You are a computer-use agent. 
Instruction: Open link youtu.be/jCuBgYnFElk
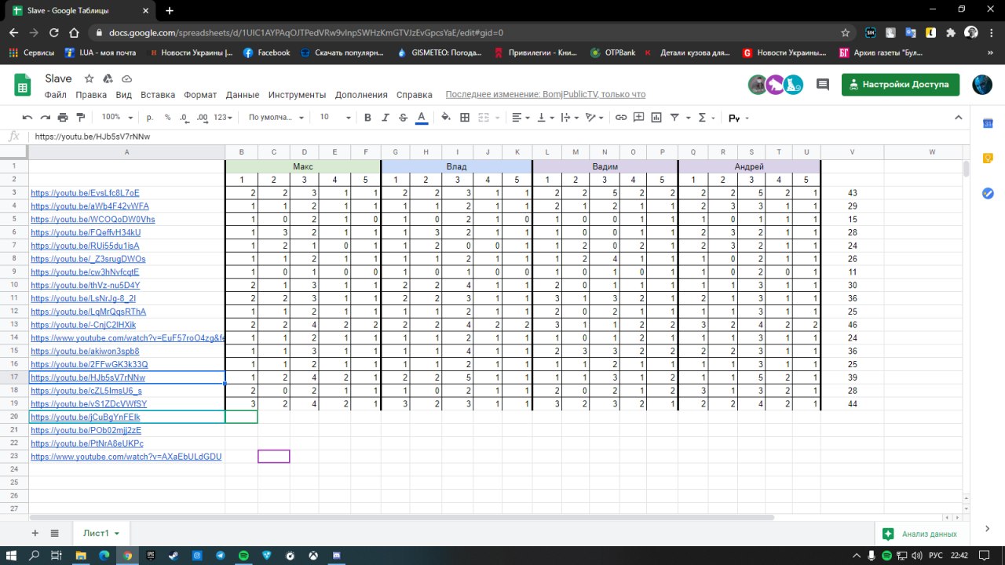pos(85,417)
